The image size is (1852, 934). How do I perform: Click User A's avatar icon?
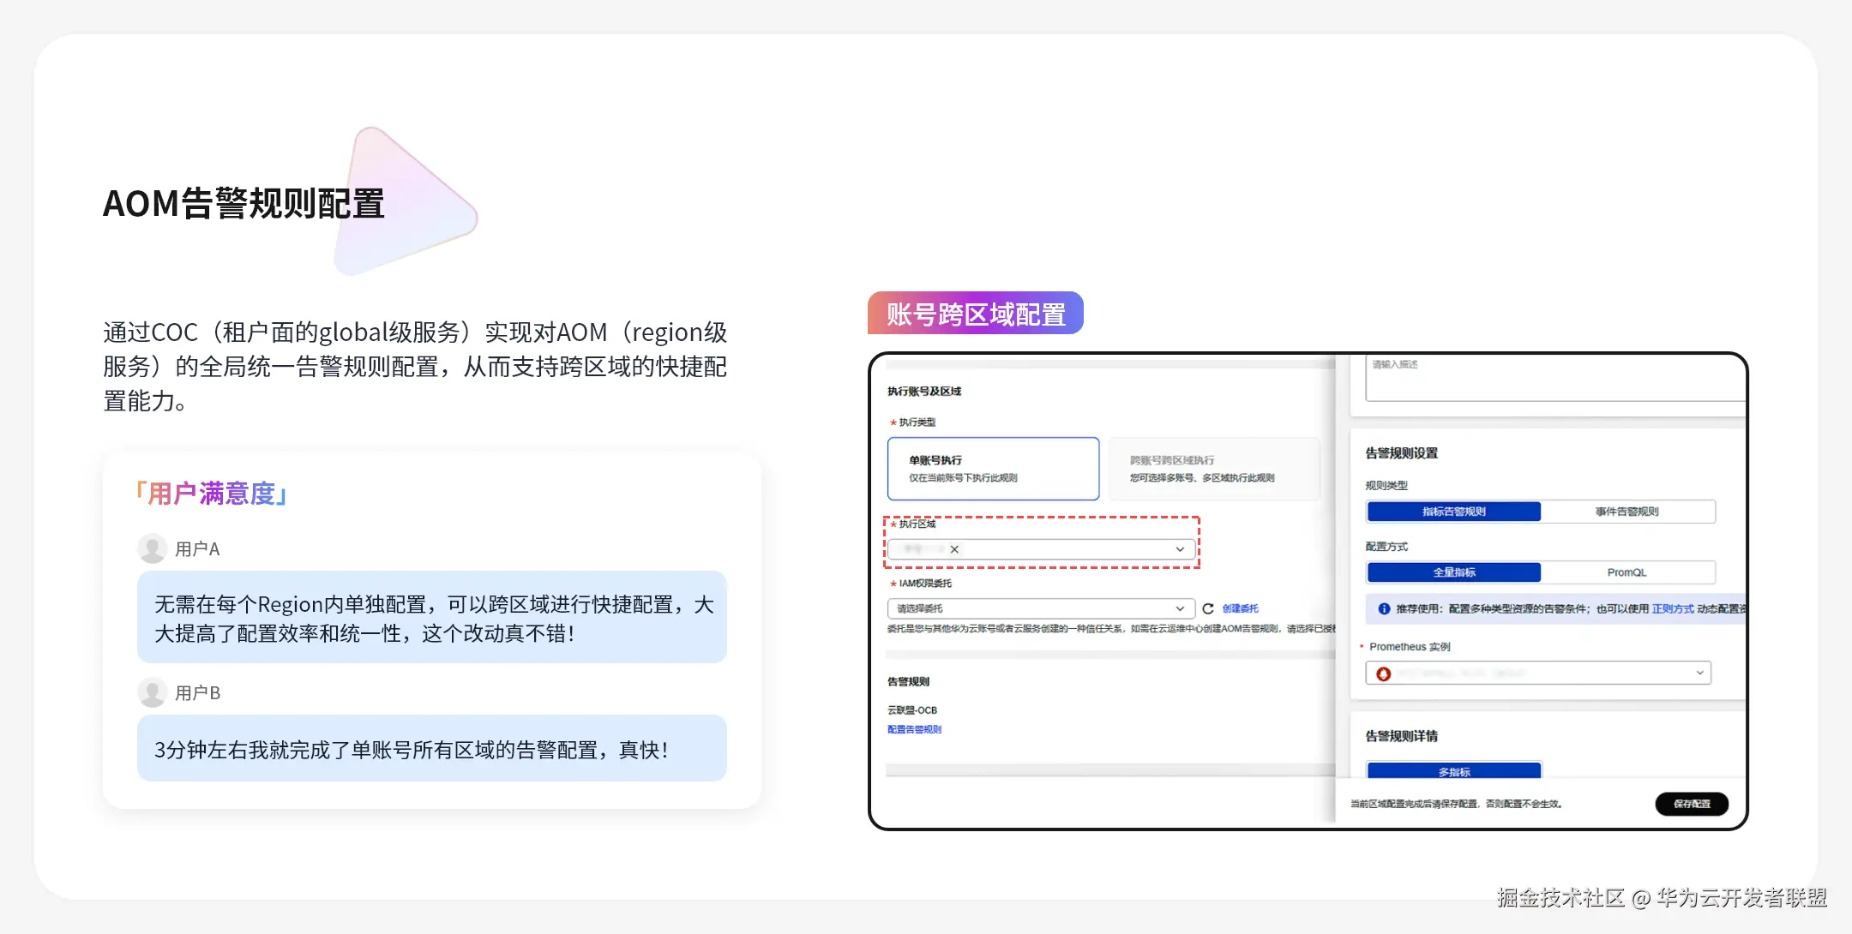point(153,548)
